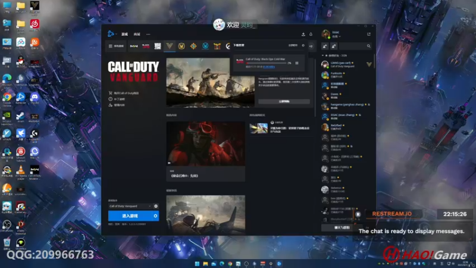476x268 pixels.
Task: Open the isaac profile avatar
Action: (325, 34)
